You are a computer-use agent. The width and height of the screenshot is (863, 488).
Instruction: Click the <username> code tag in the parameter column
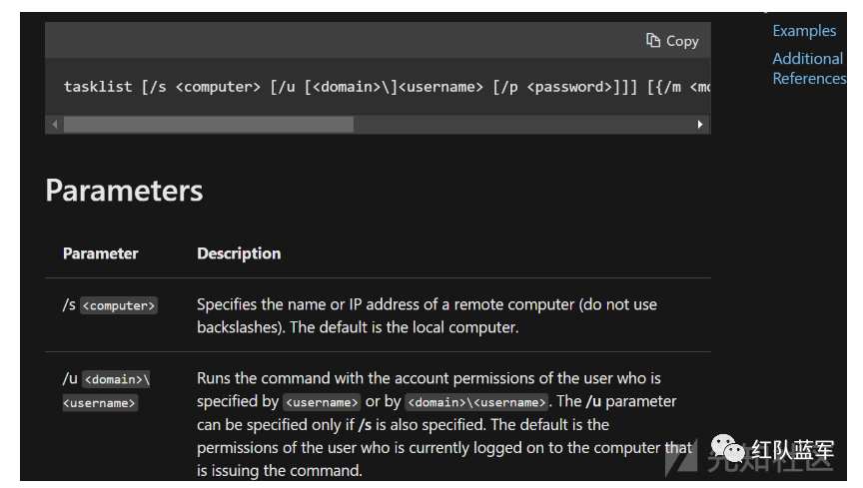coord(100,403)
